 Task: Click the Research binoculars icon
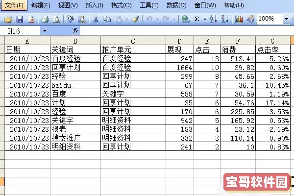(82, 19)
